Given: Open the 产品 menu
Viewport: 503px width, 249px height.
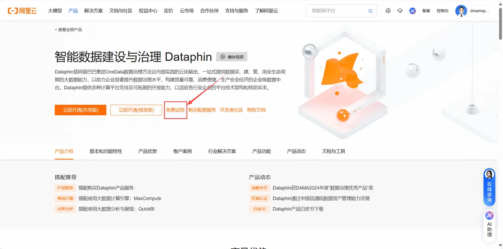Looking at the screenshot, I should coord(73,11).
